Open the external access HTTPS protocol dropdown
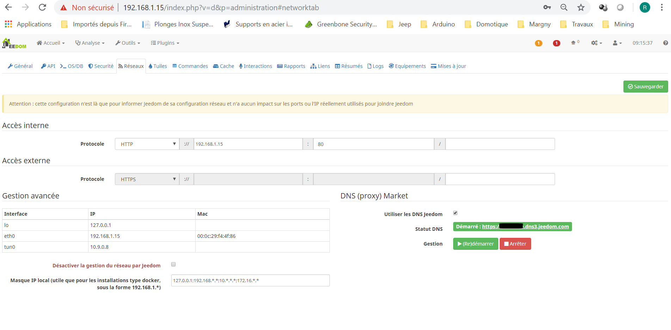The height and width of the screenshot is (330, 671). (x=147, y=179)
